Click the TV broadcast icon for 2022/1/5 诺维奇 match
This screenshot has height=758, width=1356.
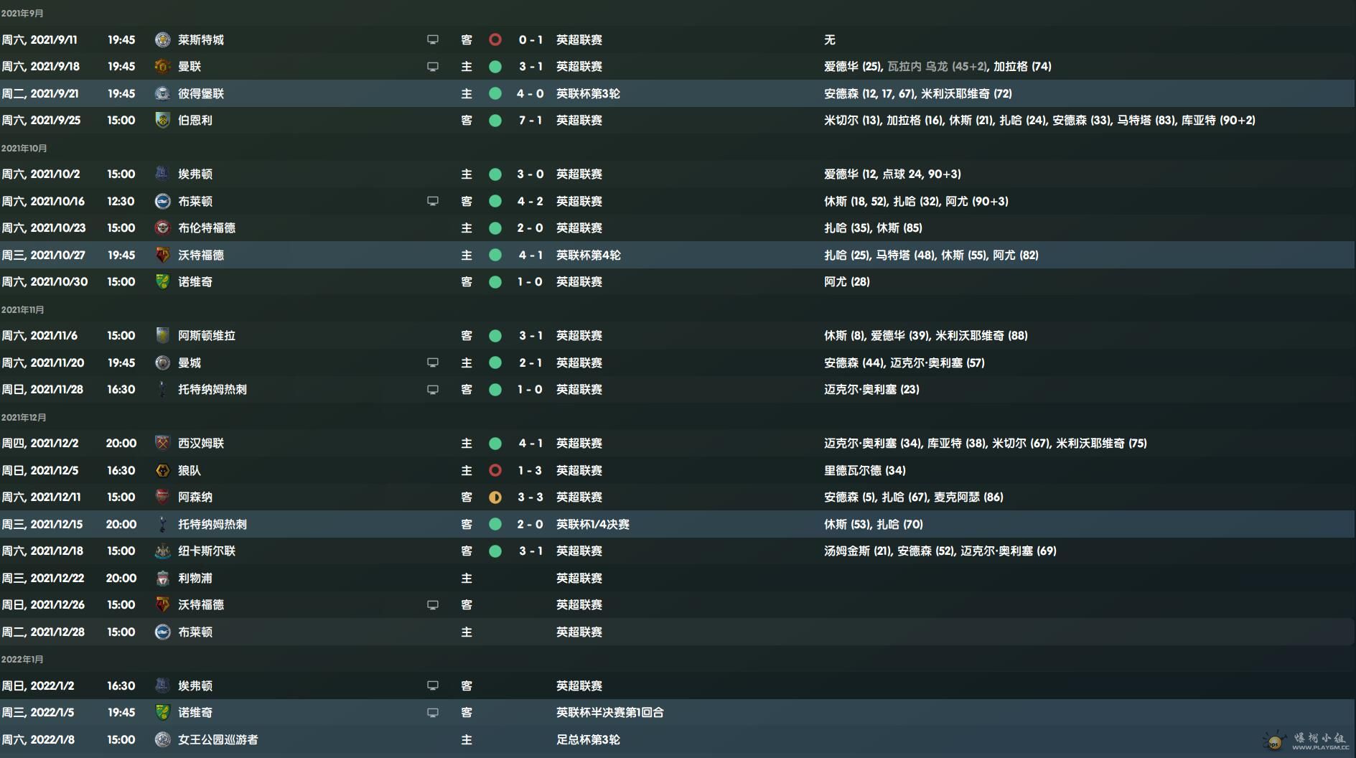[x=432, y=712]
